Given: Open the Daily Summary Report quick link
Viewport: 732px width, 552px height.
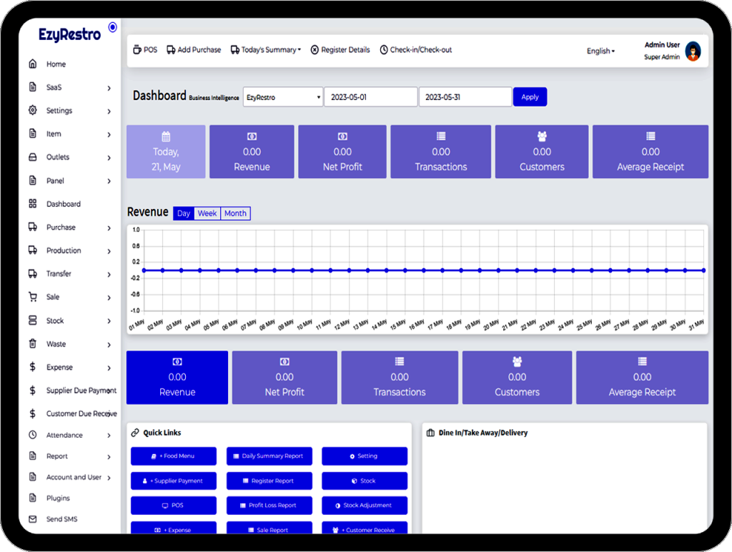Looking at the screenshot, I should (x=269, y=456).
